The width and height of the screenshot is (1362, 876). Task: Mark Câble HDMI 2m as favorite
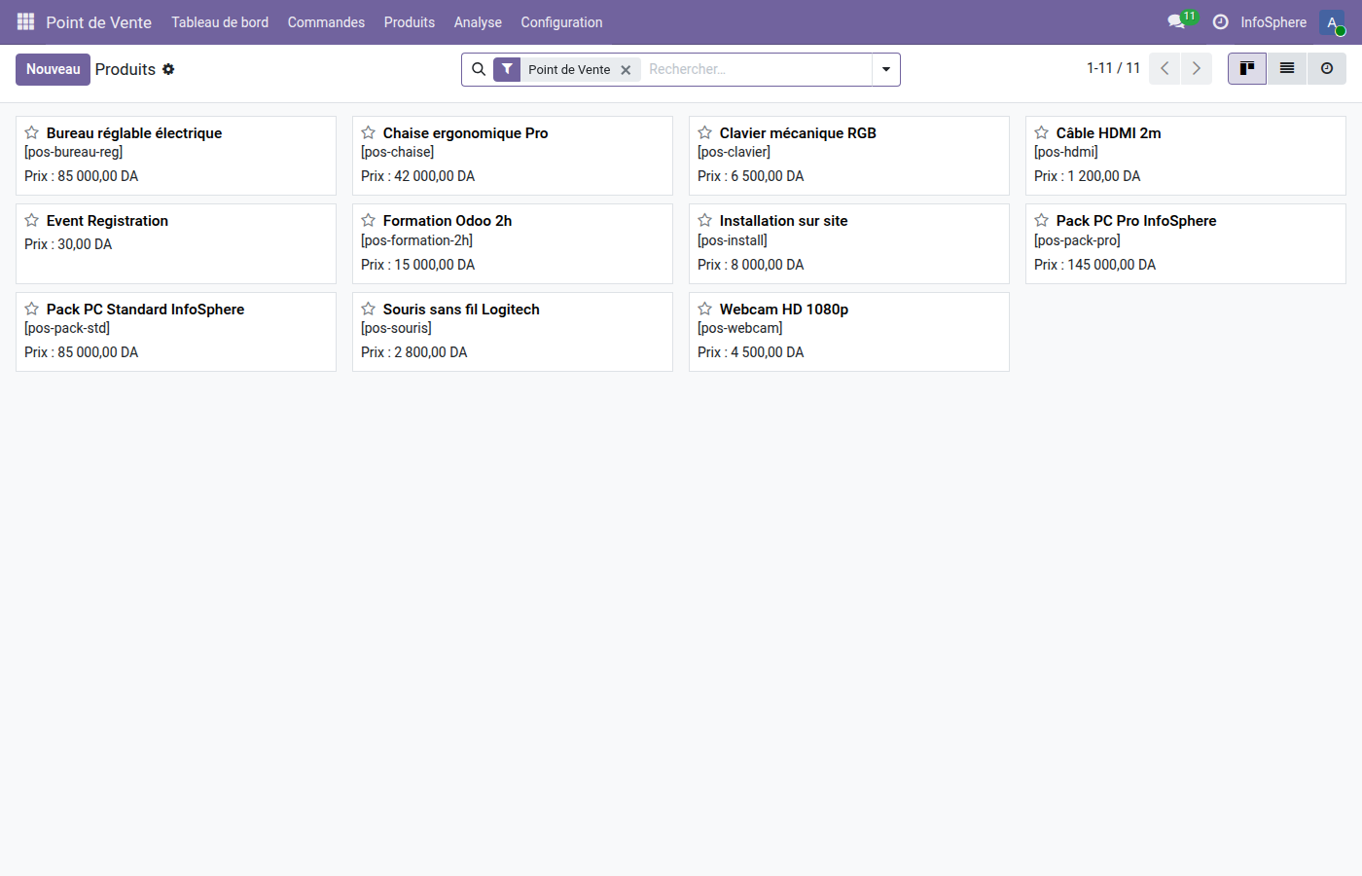[x=1042, y=132]
